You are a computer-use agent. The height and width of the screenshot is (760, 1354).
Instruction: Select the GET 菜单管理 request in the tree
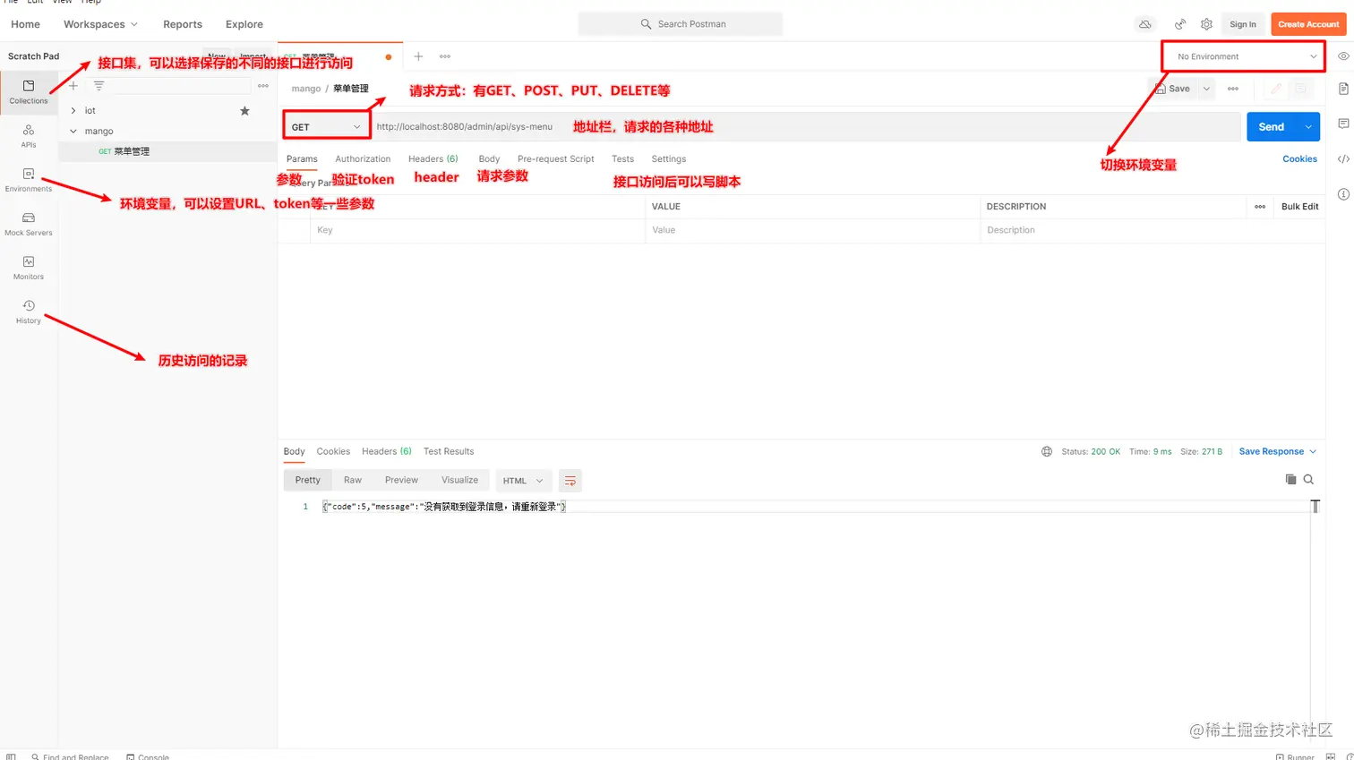coord(168,151)
